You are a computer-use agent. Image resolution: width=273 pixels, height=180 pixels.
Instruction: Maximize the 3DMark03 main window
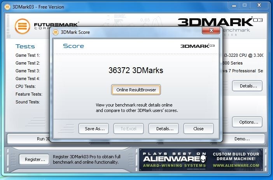pyautogui.click(x=245, y=5)
